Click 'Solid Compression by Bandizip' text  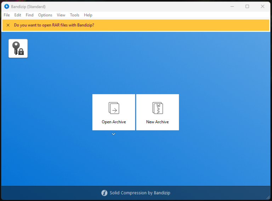140,193
